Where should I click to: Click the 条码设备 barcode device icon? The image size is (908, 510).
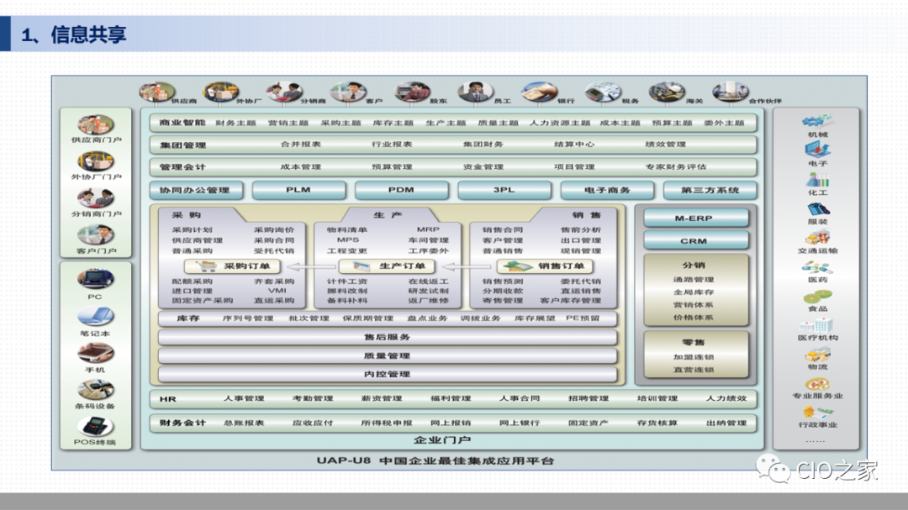click(x=96, y=390)
